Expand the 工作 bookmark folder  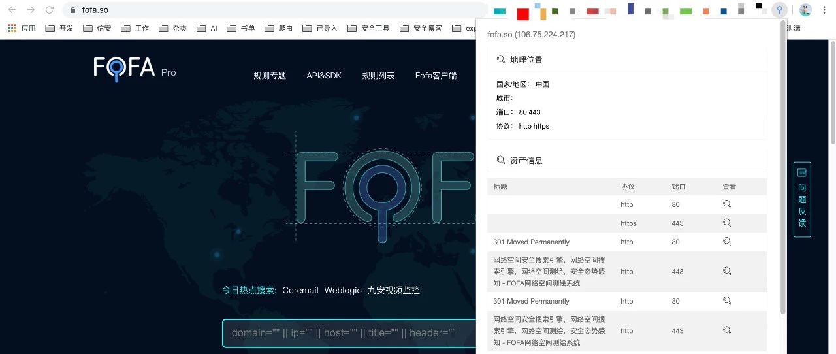[135, 28]
